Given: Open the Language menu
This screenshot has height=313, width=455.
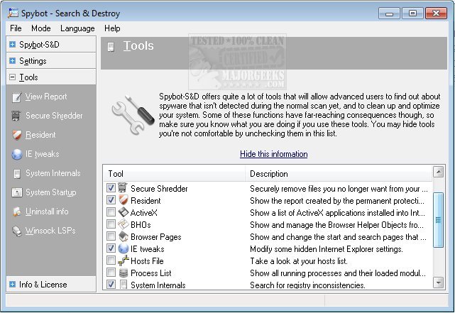Looking at the screenshot, I should (77, 28).
